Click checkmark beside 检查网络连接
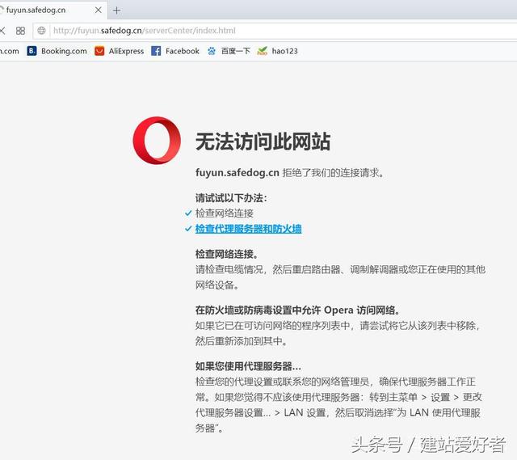Image resolution: width=517 pixels, height=460 pixels. pos(188,213)
